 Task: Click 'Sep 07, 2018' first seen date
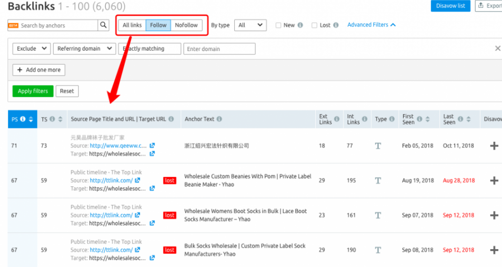[x=417, y=215]
